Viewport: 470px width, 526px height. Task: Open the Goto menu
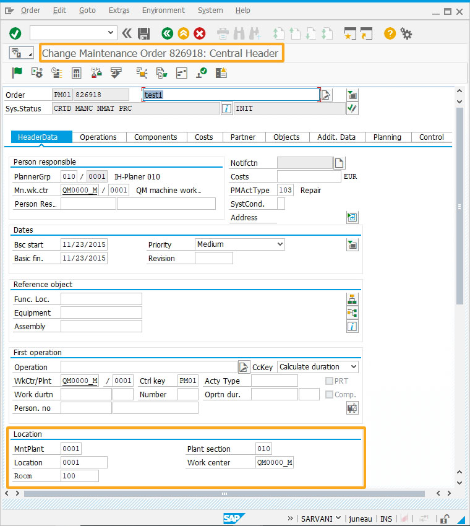pos(87,11)
